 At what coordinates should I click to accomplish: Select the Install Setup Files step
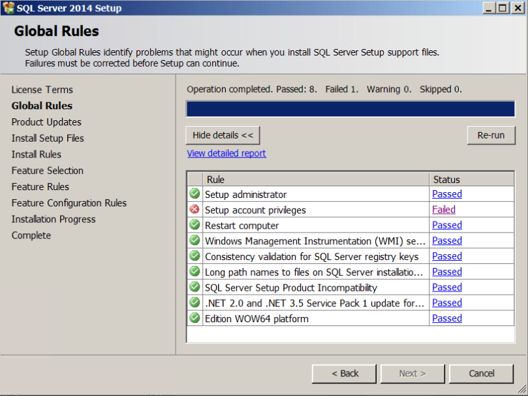(x=48, y=138)
